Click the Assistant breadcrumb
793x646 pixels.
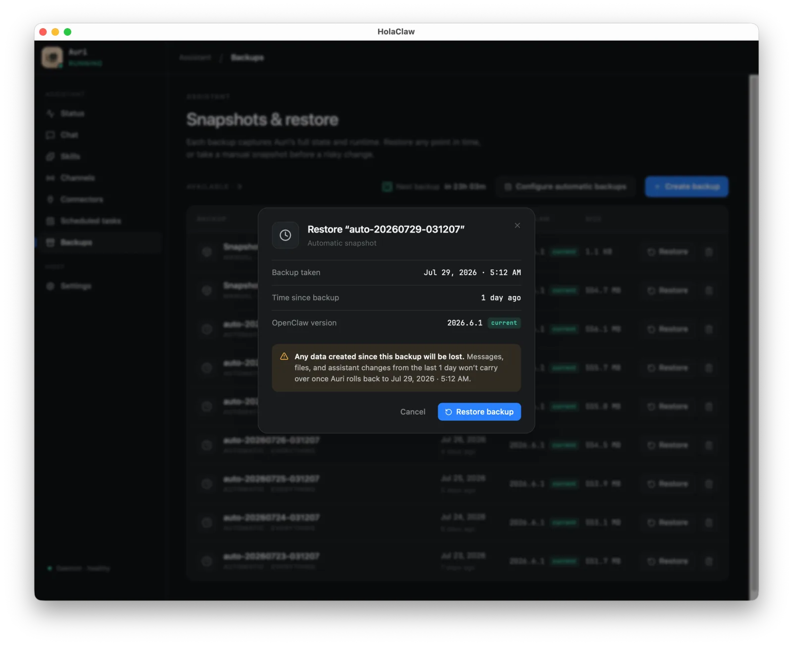click(x=195, y=58)
